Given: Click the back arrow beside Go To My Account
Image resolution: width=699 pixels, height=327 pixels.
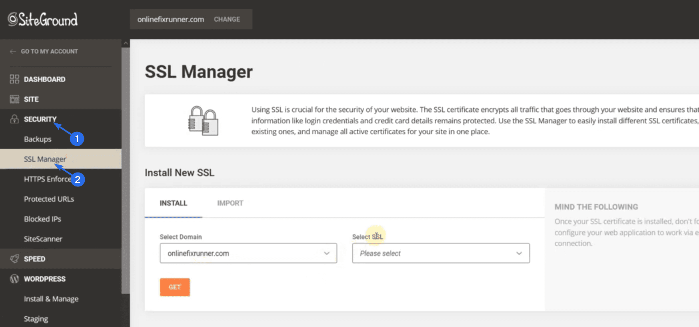Looking at the screenshot, I should click(13, 52).
